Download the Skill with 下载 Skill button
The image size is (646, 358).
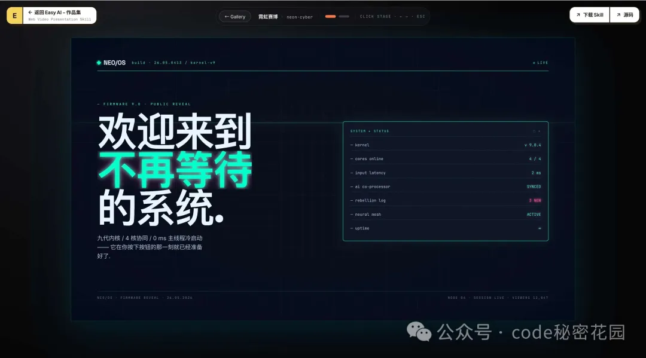(590, 15)
